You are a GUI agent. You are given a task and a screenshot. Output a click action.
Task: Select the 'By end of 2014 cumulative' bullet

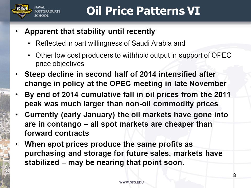click(127, 99)
